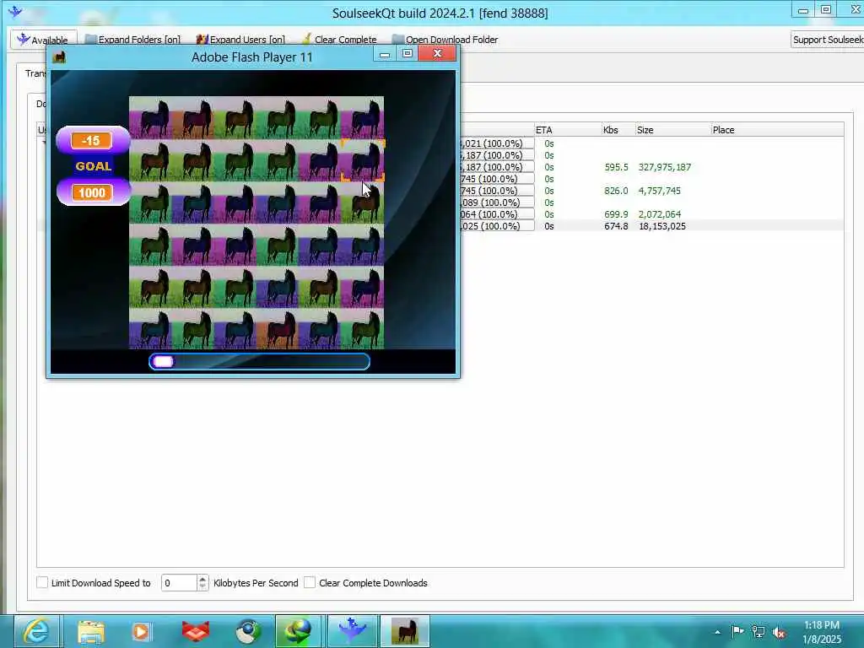Maximize the Adobe Flash Player 11 window
Screen dimensions: 864x648
pyautogui.click(x=408, y=53)
